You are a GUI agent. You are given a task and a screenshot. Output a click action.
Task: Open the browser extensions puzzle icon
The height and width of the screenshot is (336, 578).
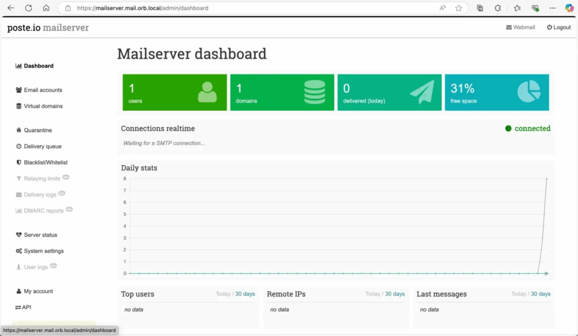(x=498, y=8)
